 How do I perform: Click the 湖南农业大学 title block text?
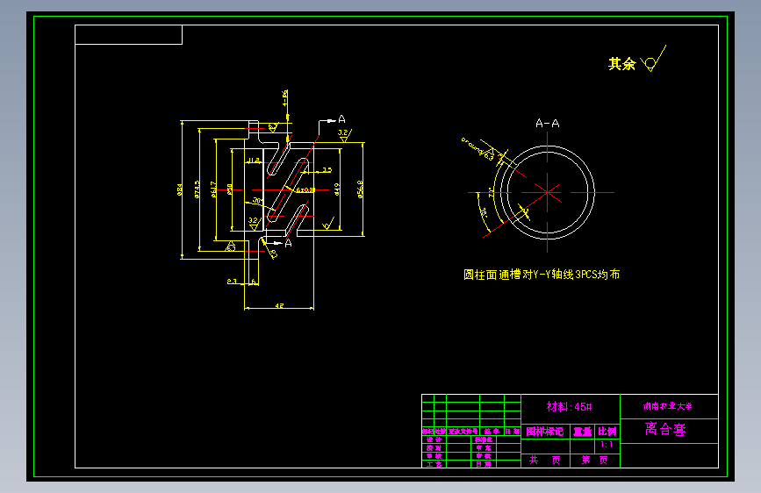668,406
